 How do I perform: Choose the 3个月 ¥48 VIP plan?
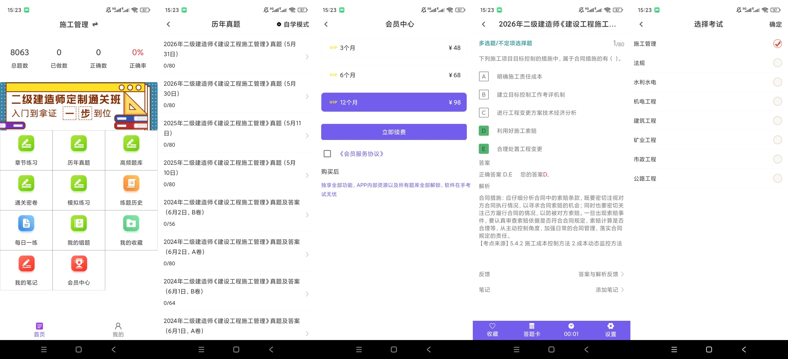[x=394, y=48]
